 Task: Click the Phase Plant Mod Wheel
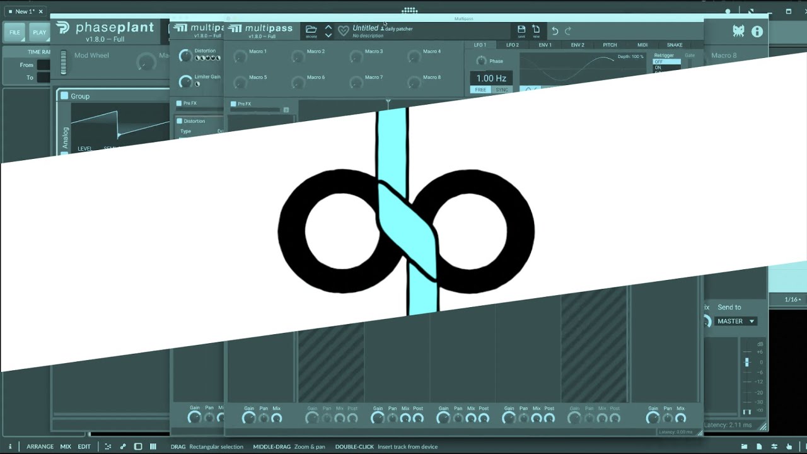(x=63, y=62)
